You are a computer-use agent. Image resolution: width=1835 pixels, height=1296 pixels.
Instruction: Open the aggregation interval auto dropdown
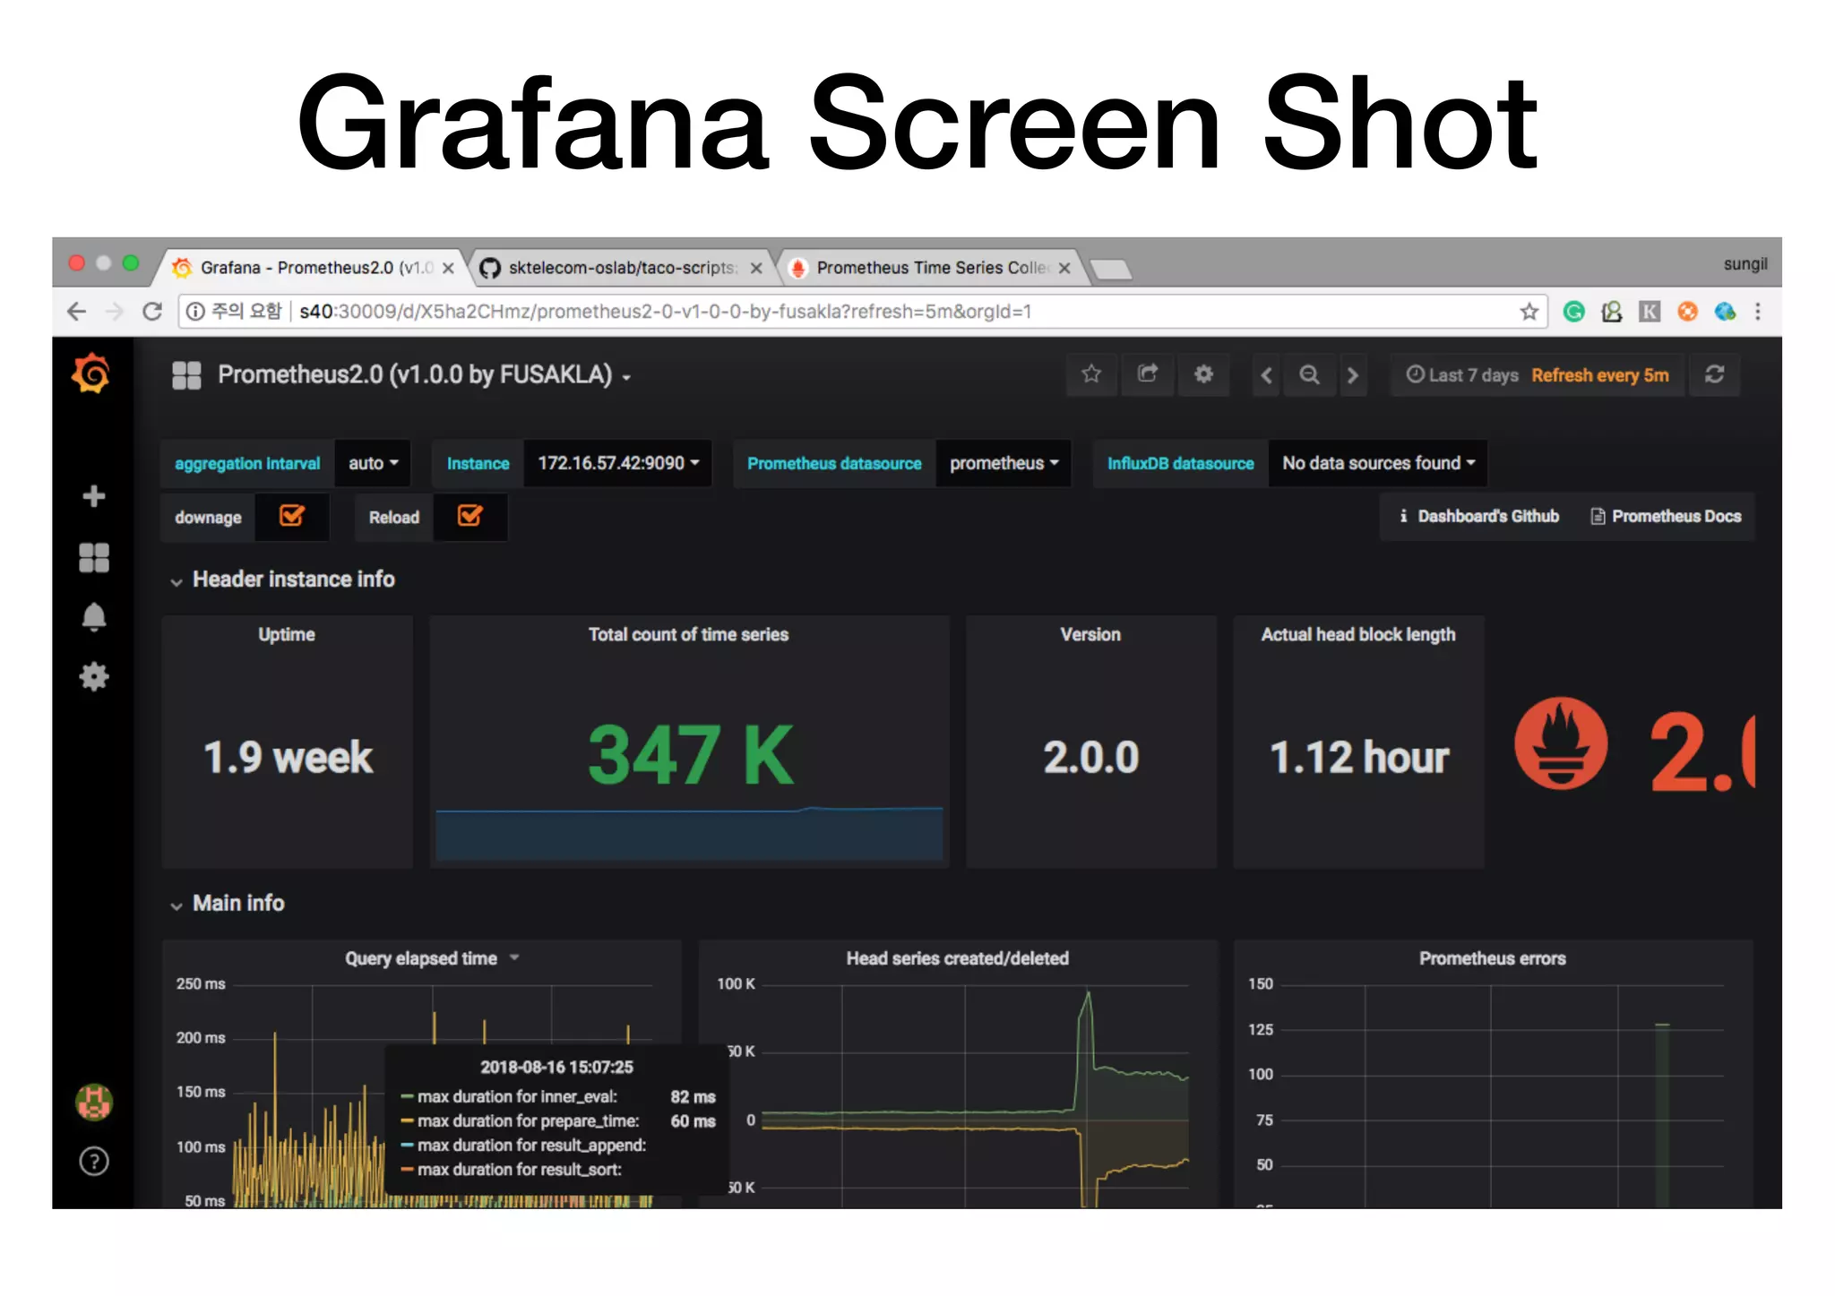click(x=373, y=463)
